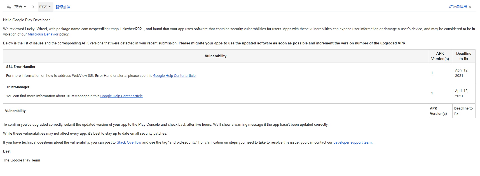This screenshot has width=480, height=176.
Task: Click the top "APK Version(s)" column header
Action: [x=440, y=56]
